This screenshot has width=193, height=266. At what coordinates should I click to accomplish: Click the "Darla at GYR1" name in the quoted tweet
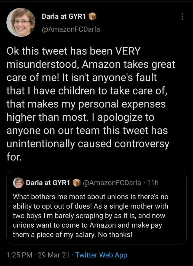point(48,183)
